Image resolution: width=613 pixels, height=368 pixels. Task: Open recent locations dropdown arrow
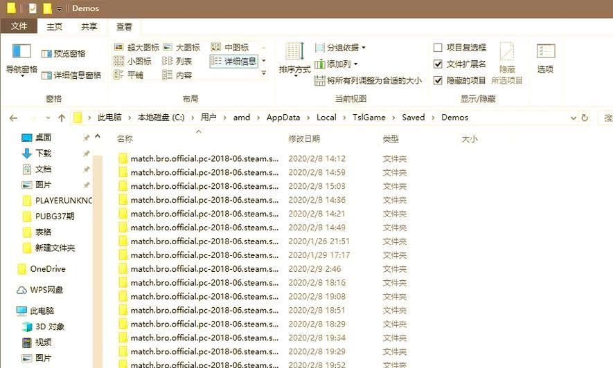pos(48,118)
